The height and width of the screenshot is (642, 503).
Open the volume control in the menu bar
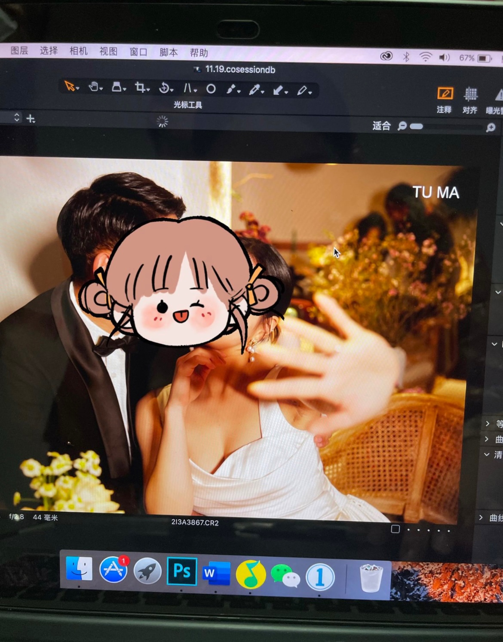pyautogui.click(x=445, y=57)
